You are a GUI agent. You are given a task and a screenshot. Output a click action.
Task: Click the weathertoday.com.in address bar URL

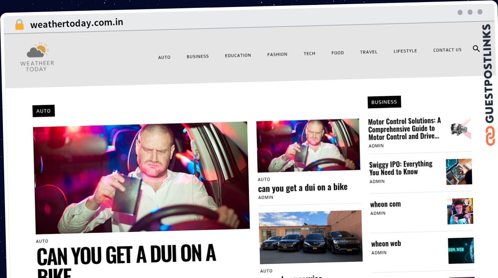(x=77, y=23)
